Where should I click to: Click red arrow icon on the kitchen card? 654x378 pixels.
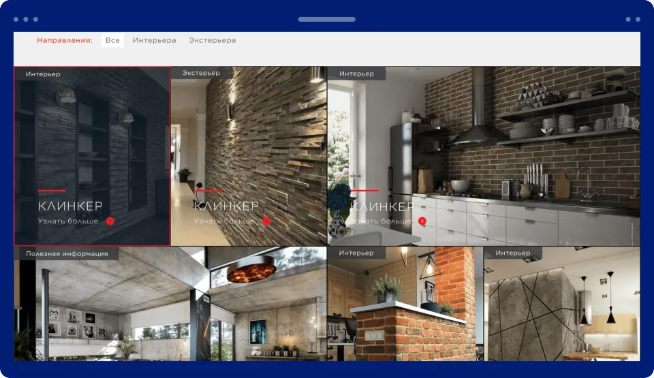[x=422, y=221]
